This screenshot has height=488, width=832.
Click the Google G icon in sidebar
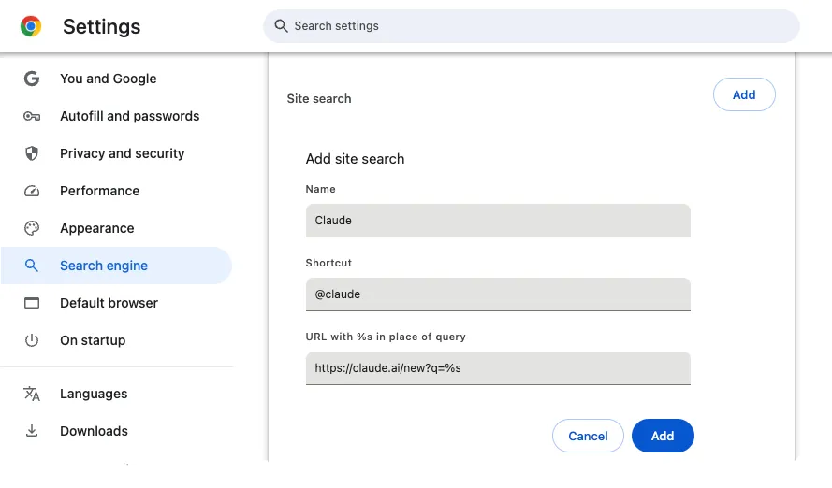pos(32,79)
